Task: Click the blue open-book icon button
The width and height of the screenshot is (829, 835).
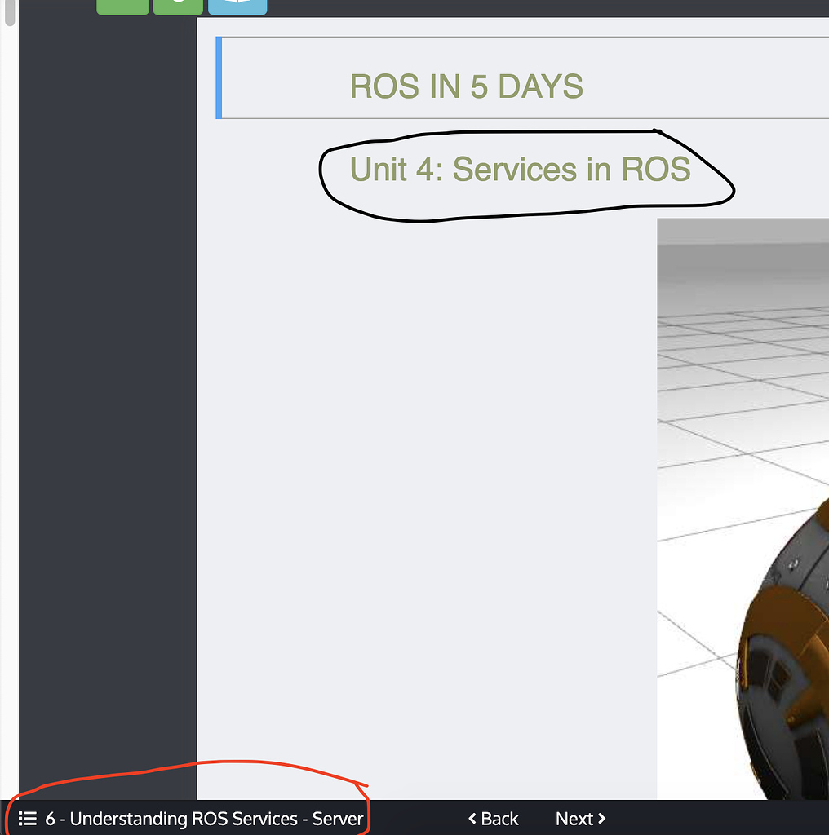Action: pyautogui.click(x=237, y=7)
